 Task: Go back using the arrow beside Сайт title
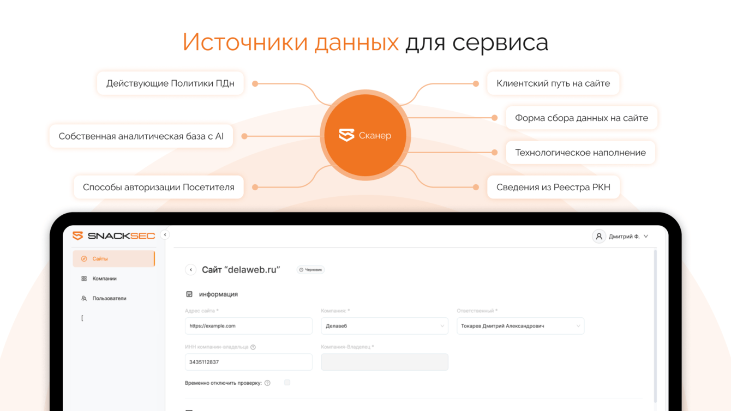point(191,270)
